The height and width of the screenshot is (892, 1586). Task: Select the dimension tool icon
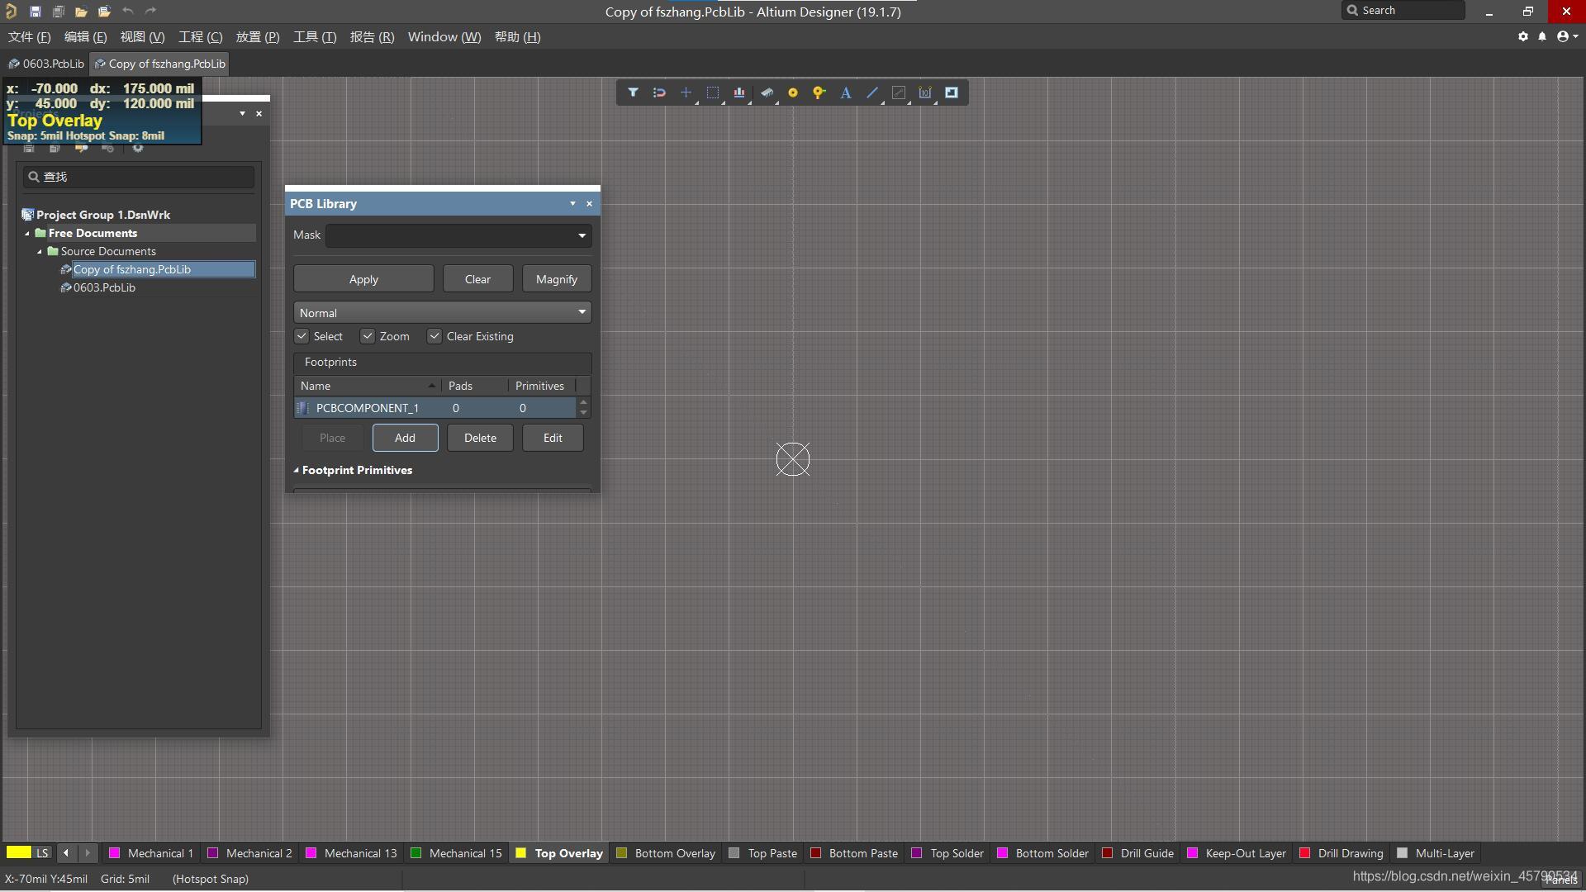(925, 93)
